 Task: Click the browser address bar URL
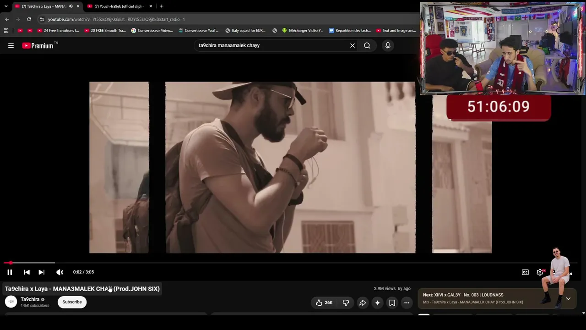pos(116,19)
